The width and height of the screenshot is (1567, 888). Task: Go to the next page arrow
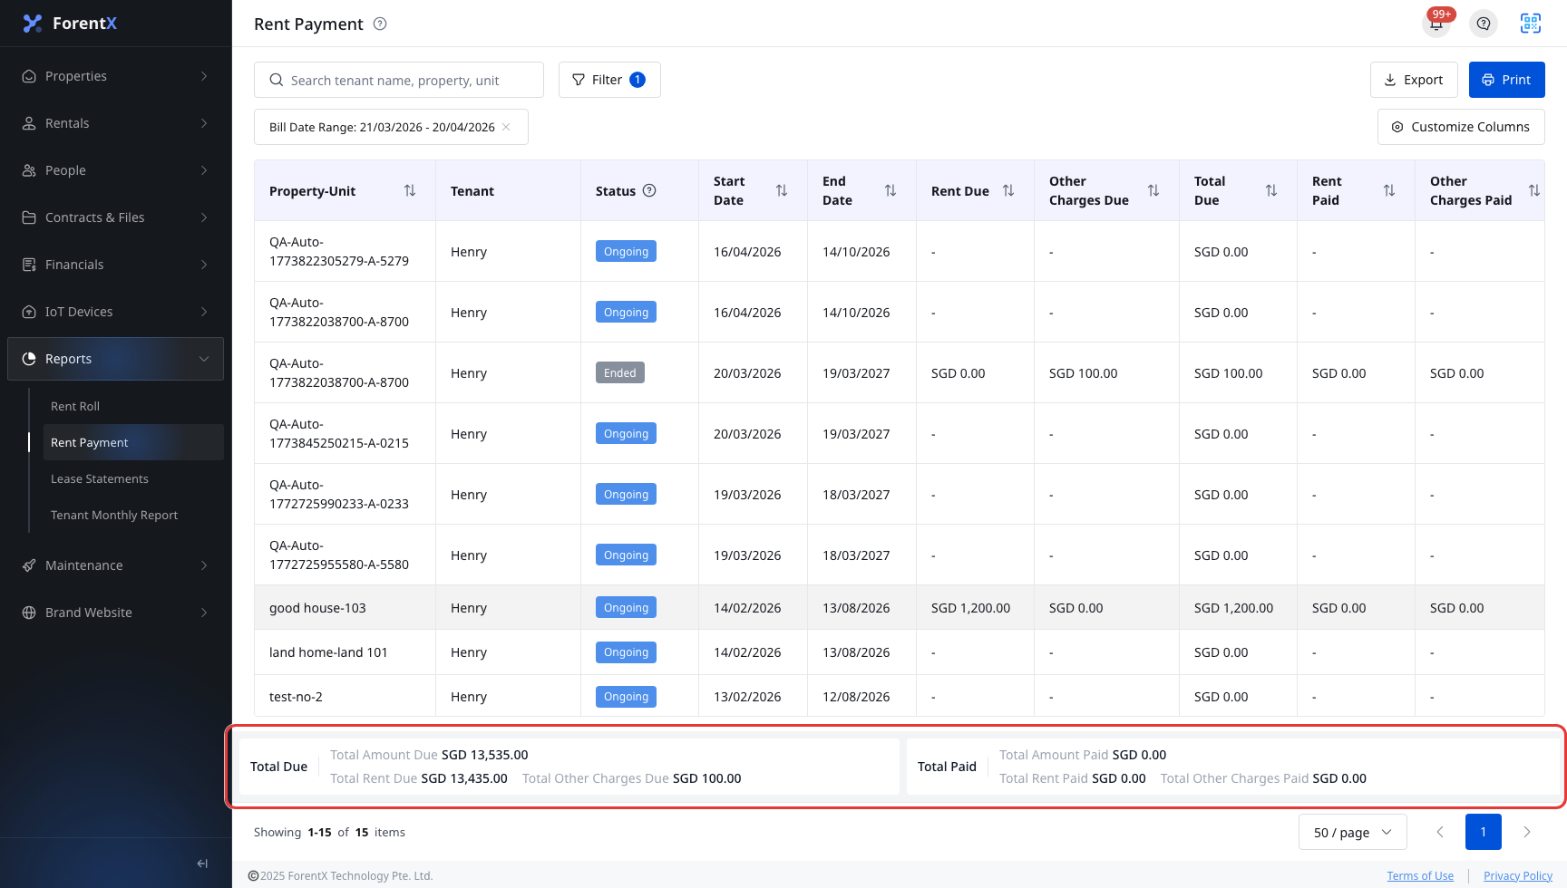pyautogui.click(x=1527, y=832)
